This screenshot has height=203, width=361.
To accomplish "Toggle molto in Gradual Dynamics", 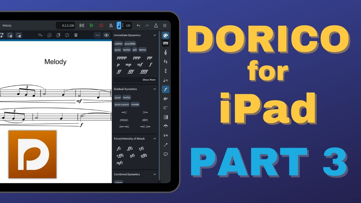I will click(127, 98).
